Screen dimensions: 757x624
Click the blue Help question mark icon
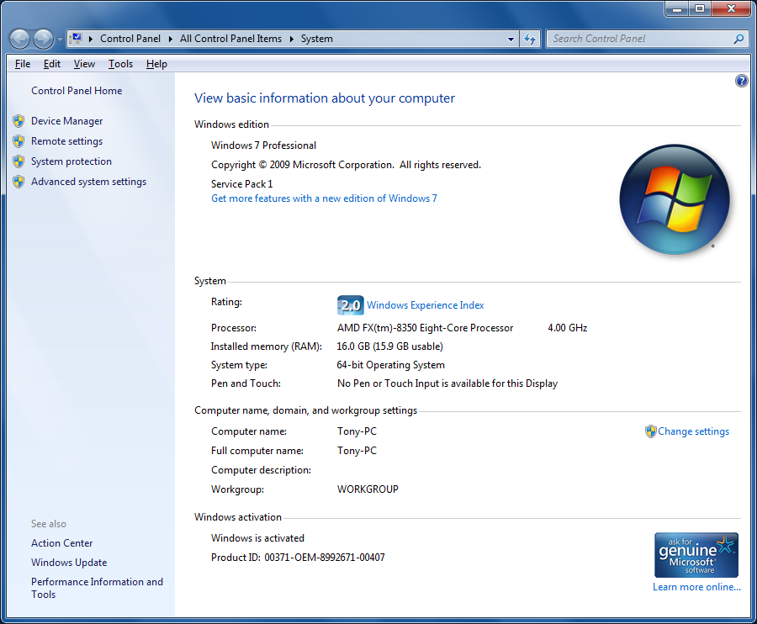click(x=742, y=81)
